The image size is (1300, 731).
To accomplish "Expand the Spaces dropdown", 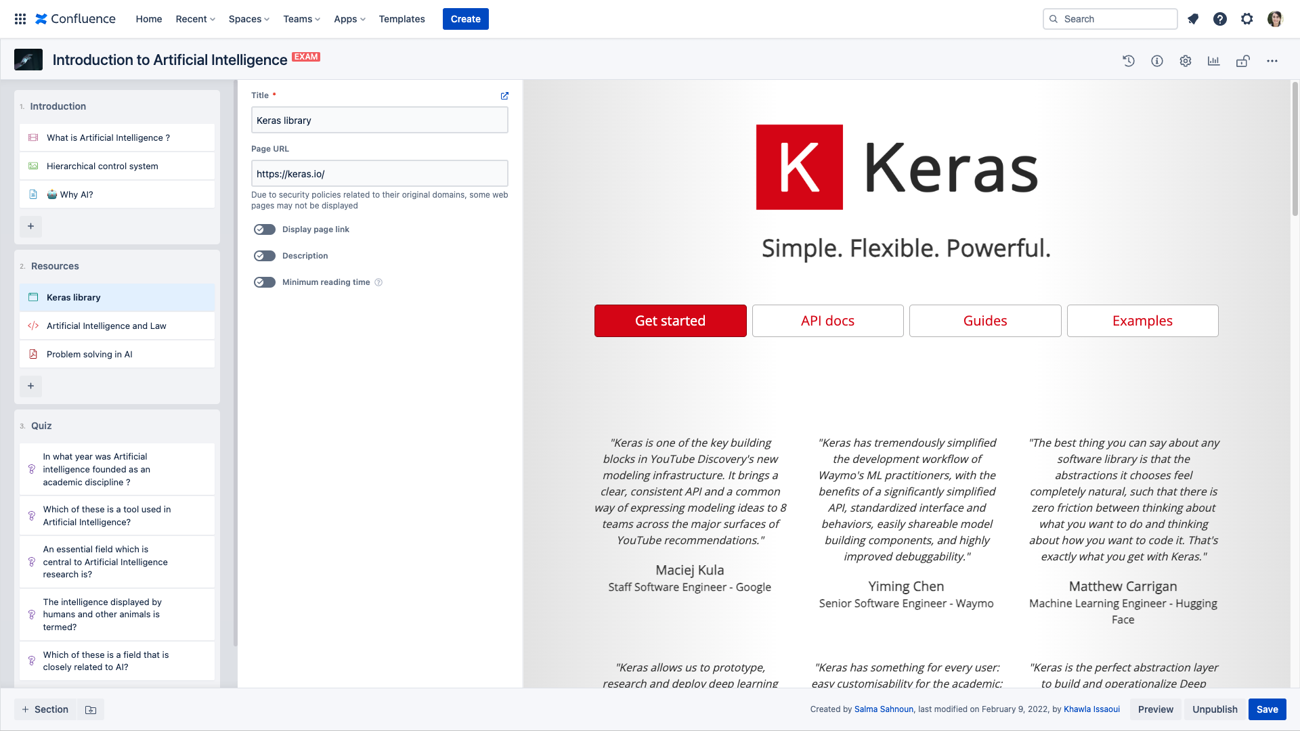I will click(x=248, y=19).
